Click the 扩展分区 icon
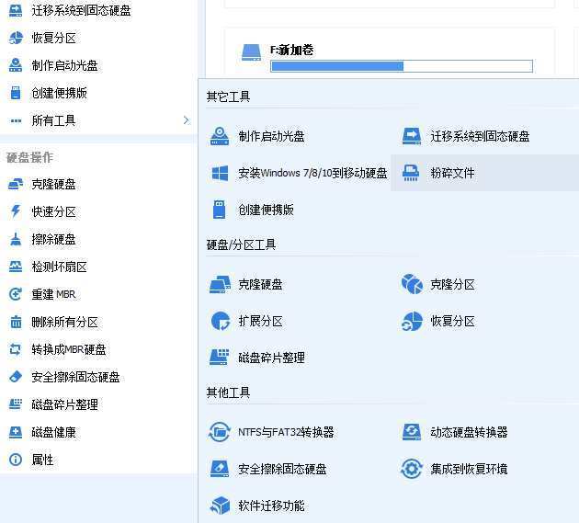This screenshot has height=523, width=579. coord(220,321)
